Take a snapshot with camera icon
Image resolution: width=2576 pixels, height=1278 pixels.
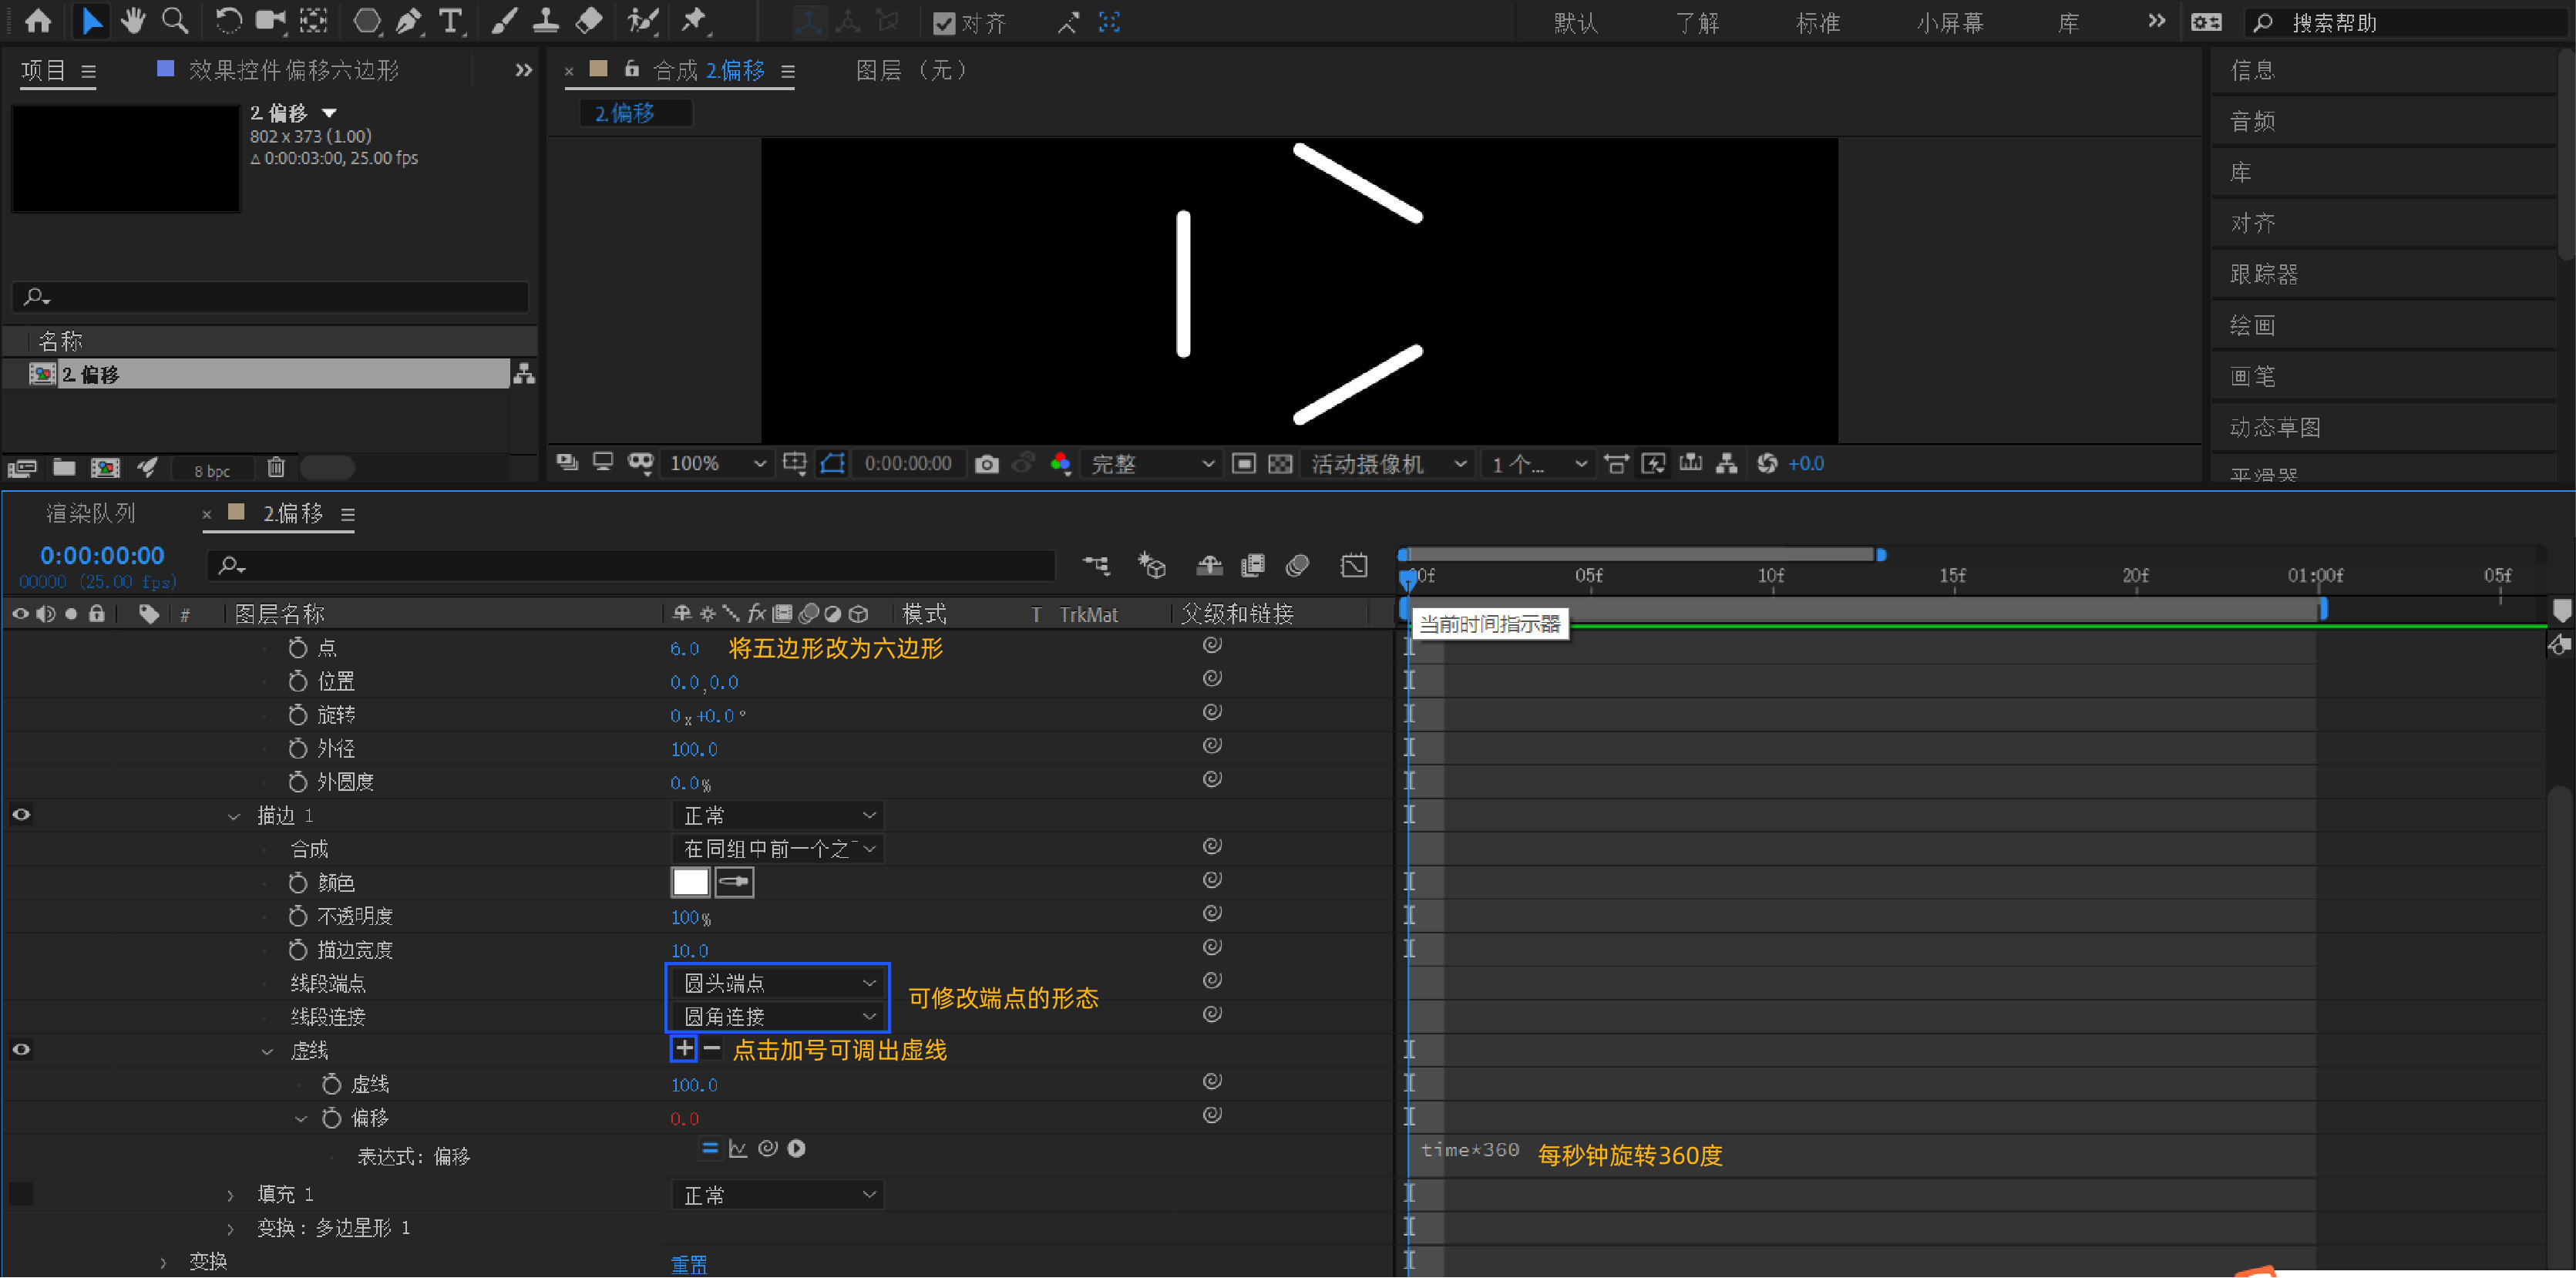point(987,464)
